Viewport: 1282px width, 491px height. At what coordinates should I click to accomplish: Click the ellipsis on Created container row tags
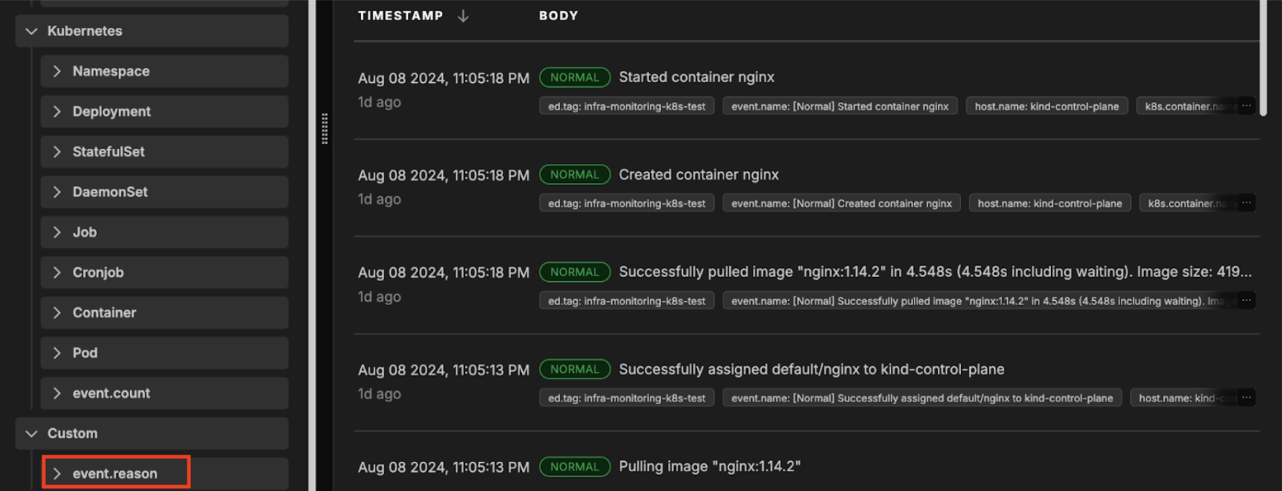(x=1246, y=203)
